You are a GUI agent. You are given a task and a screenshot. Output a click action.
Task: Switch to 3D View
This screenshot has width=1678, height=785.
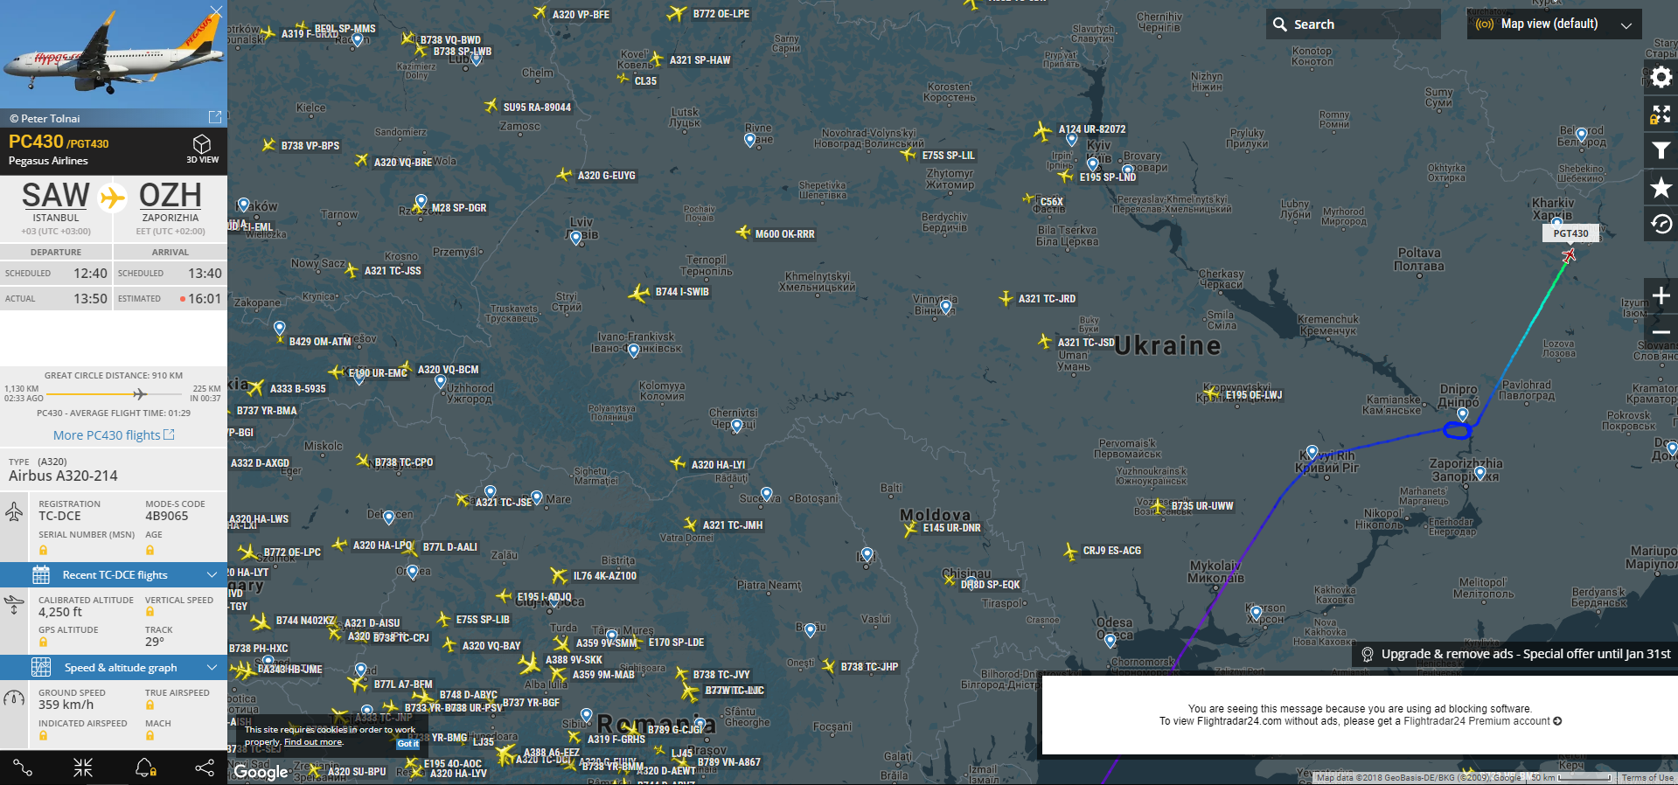coord(202,148)
